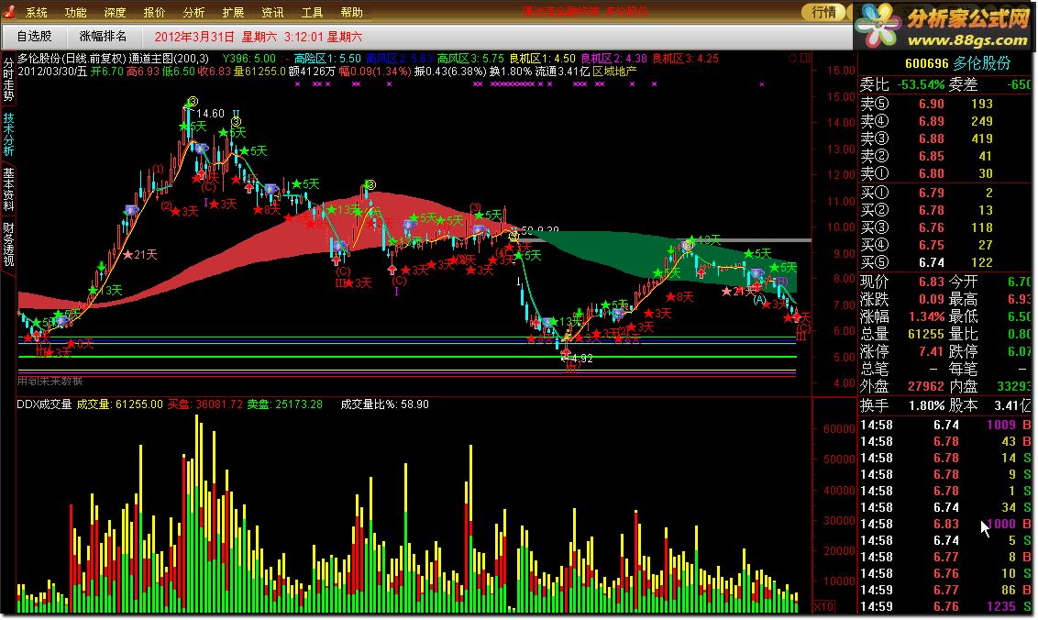Click the pink star marked 21天 on the uptrend
1038x620 pixels.
pyautogui.click(x=127, y=254)
